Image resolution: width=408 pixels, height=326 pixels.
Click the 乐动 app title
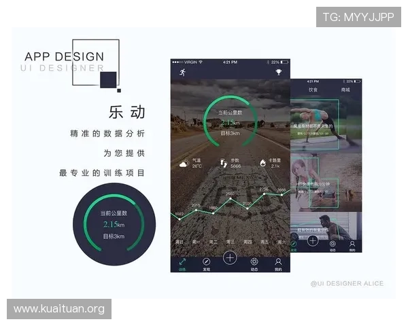126,112
